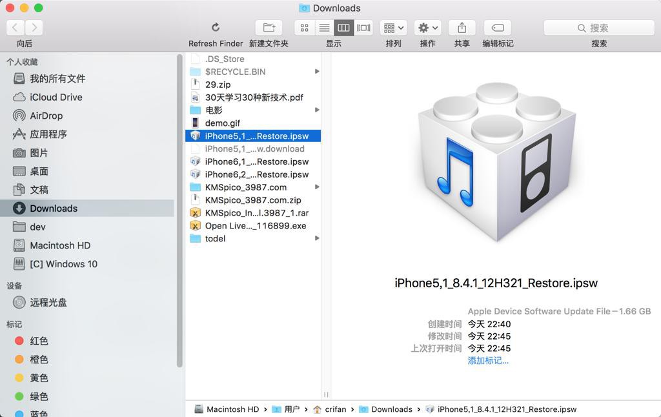
Task: Select iPhone6,2 Restore.ipsw file
Action: [253, 174]
